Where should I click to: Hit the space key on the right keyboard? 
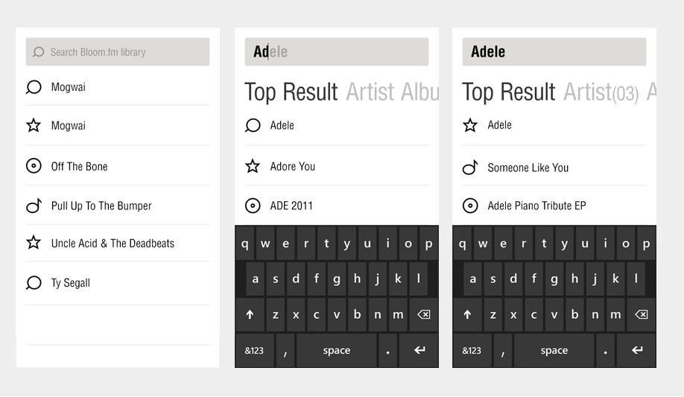(554, 350)
